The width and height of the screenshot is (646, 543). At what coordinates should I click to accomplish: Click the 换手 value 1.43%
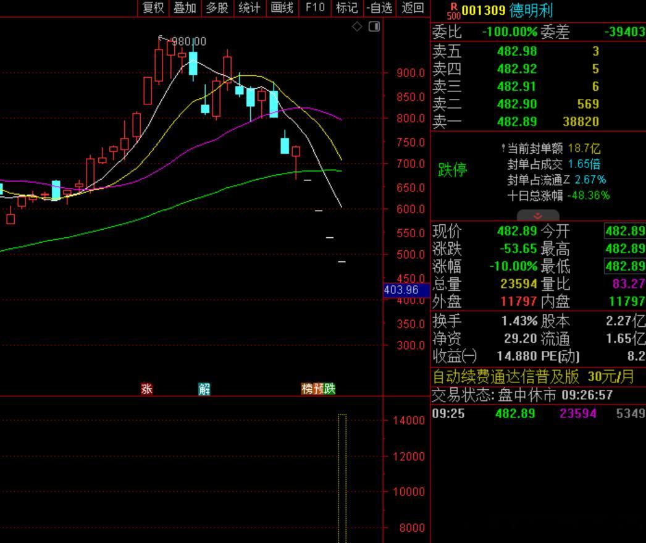[519, 321]
